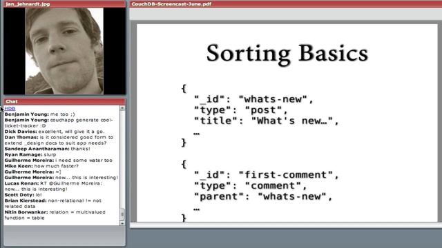Image resolution: width=442 pixels, height=248 pixels.
Task: Click the "_id": "whats-new" line on slide
Action: click(x=253, y=99)
